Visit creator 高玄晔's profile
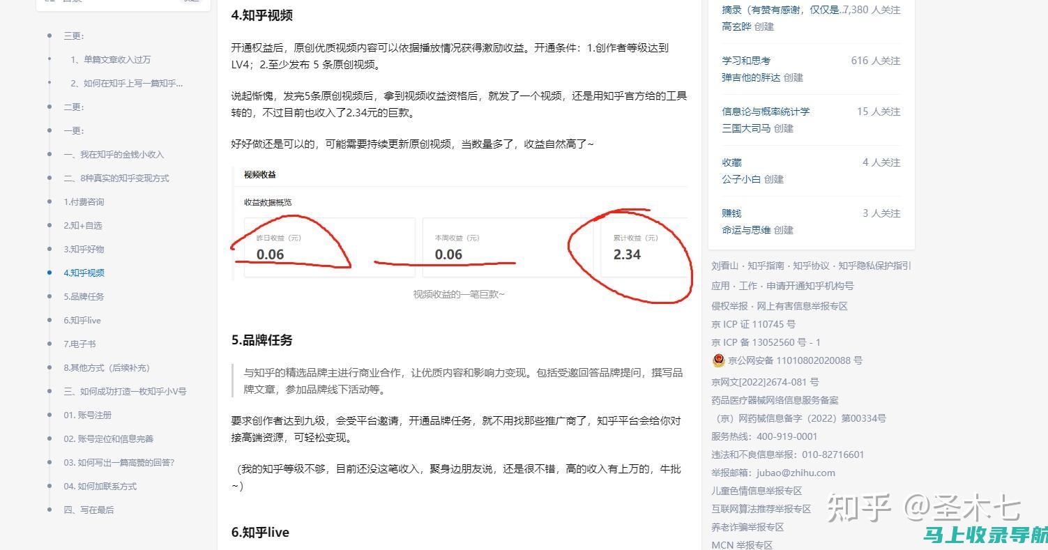 [x=736, y=26]
